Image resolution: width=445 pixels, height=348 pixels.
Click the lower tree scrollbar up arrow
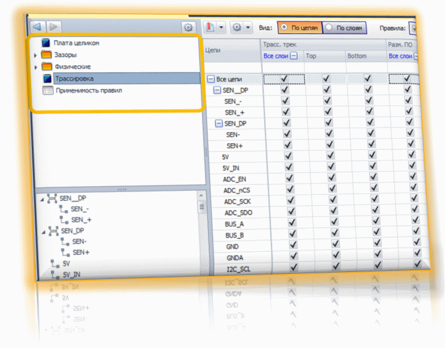pos(201,195)
